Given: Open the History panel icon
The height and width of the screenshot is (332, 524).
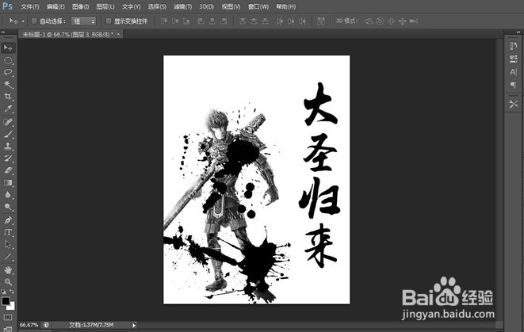Looking at the screenshot, I should 514,46.
